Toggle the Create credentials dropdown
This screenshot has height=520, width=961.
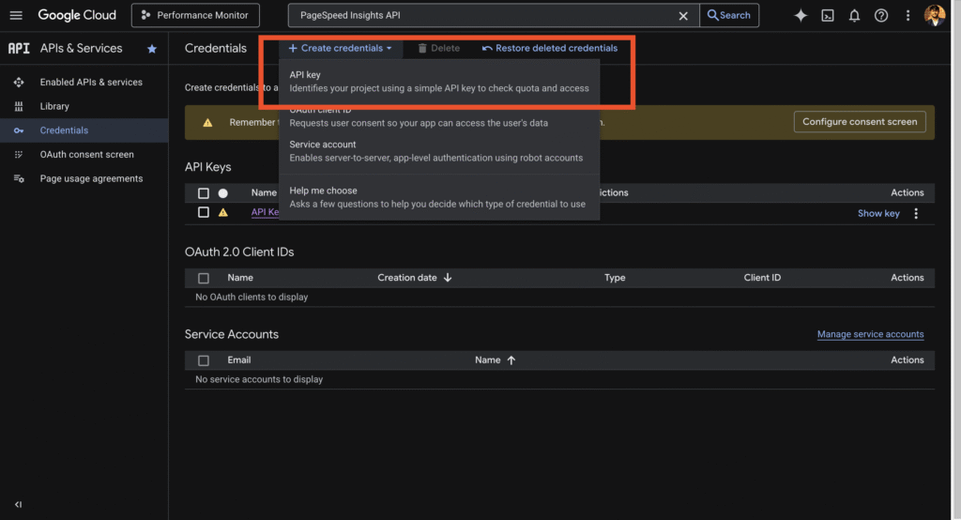[x=340, y=48]
